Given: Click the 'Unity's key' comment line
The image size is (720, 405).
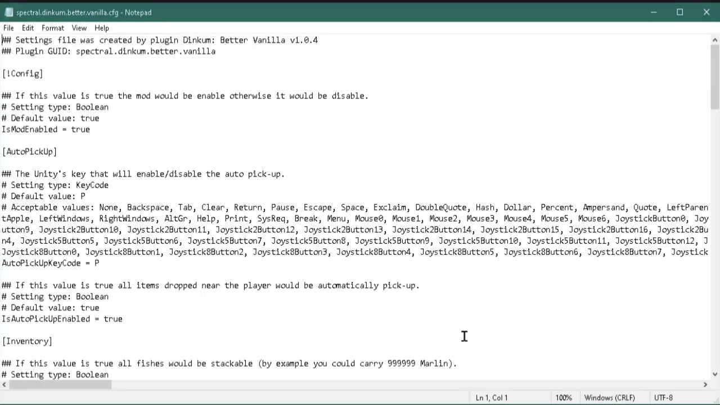Looking at the screenshot, I should point(143,174).
